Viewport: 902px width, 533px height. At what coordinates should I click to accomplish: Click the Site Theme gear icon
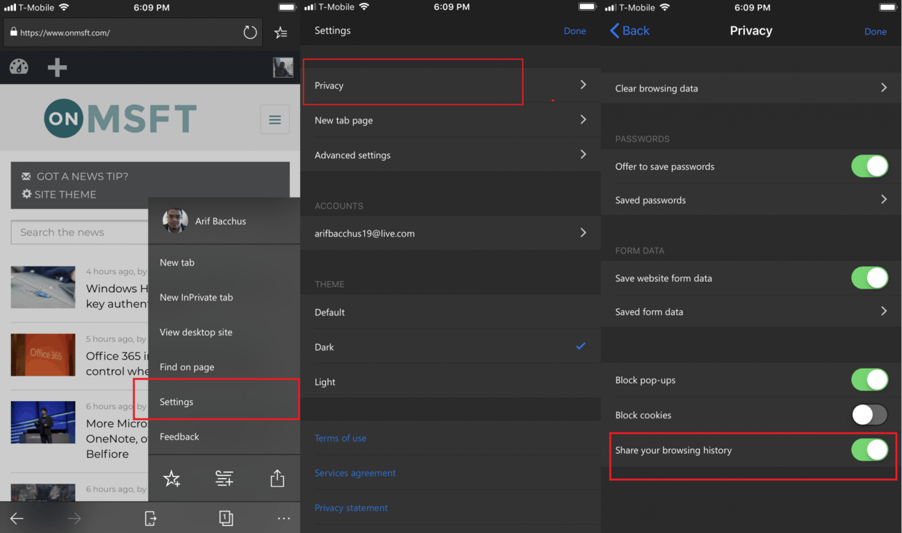coord(26,194)
